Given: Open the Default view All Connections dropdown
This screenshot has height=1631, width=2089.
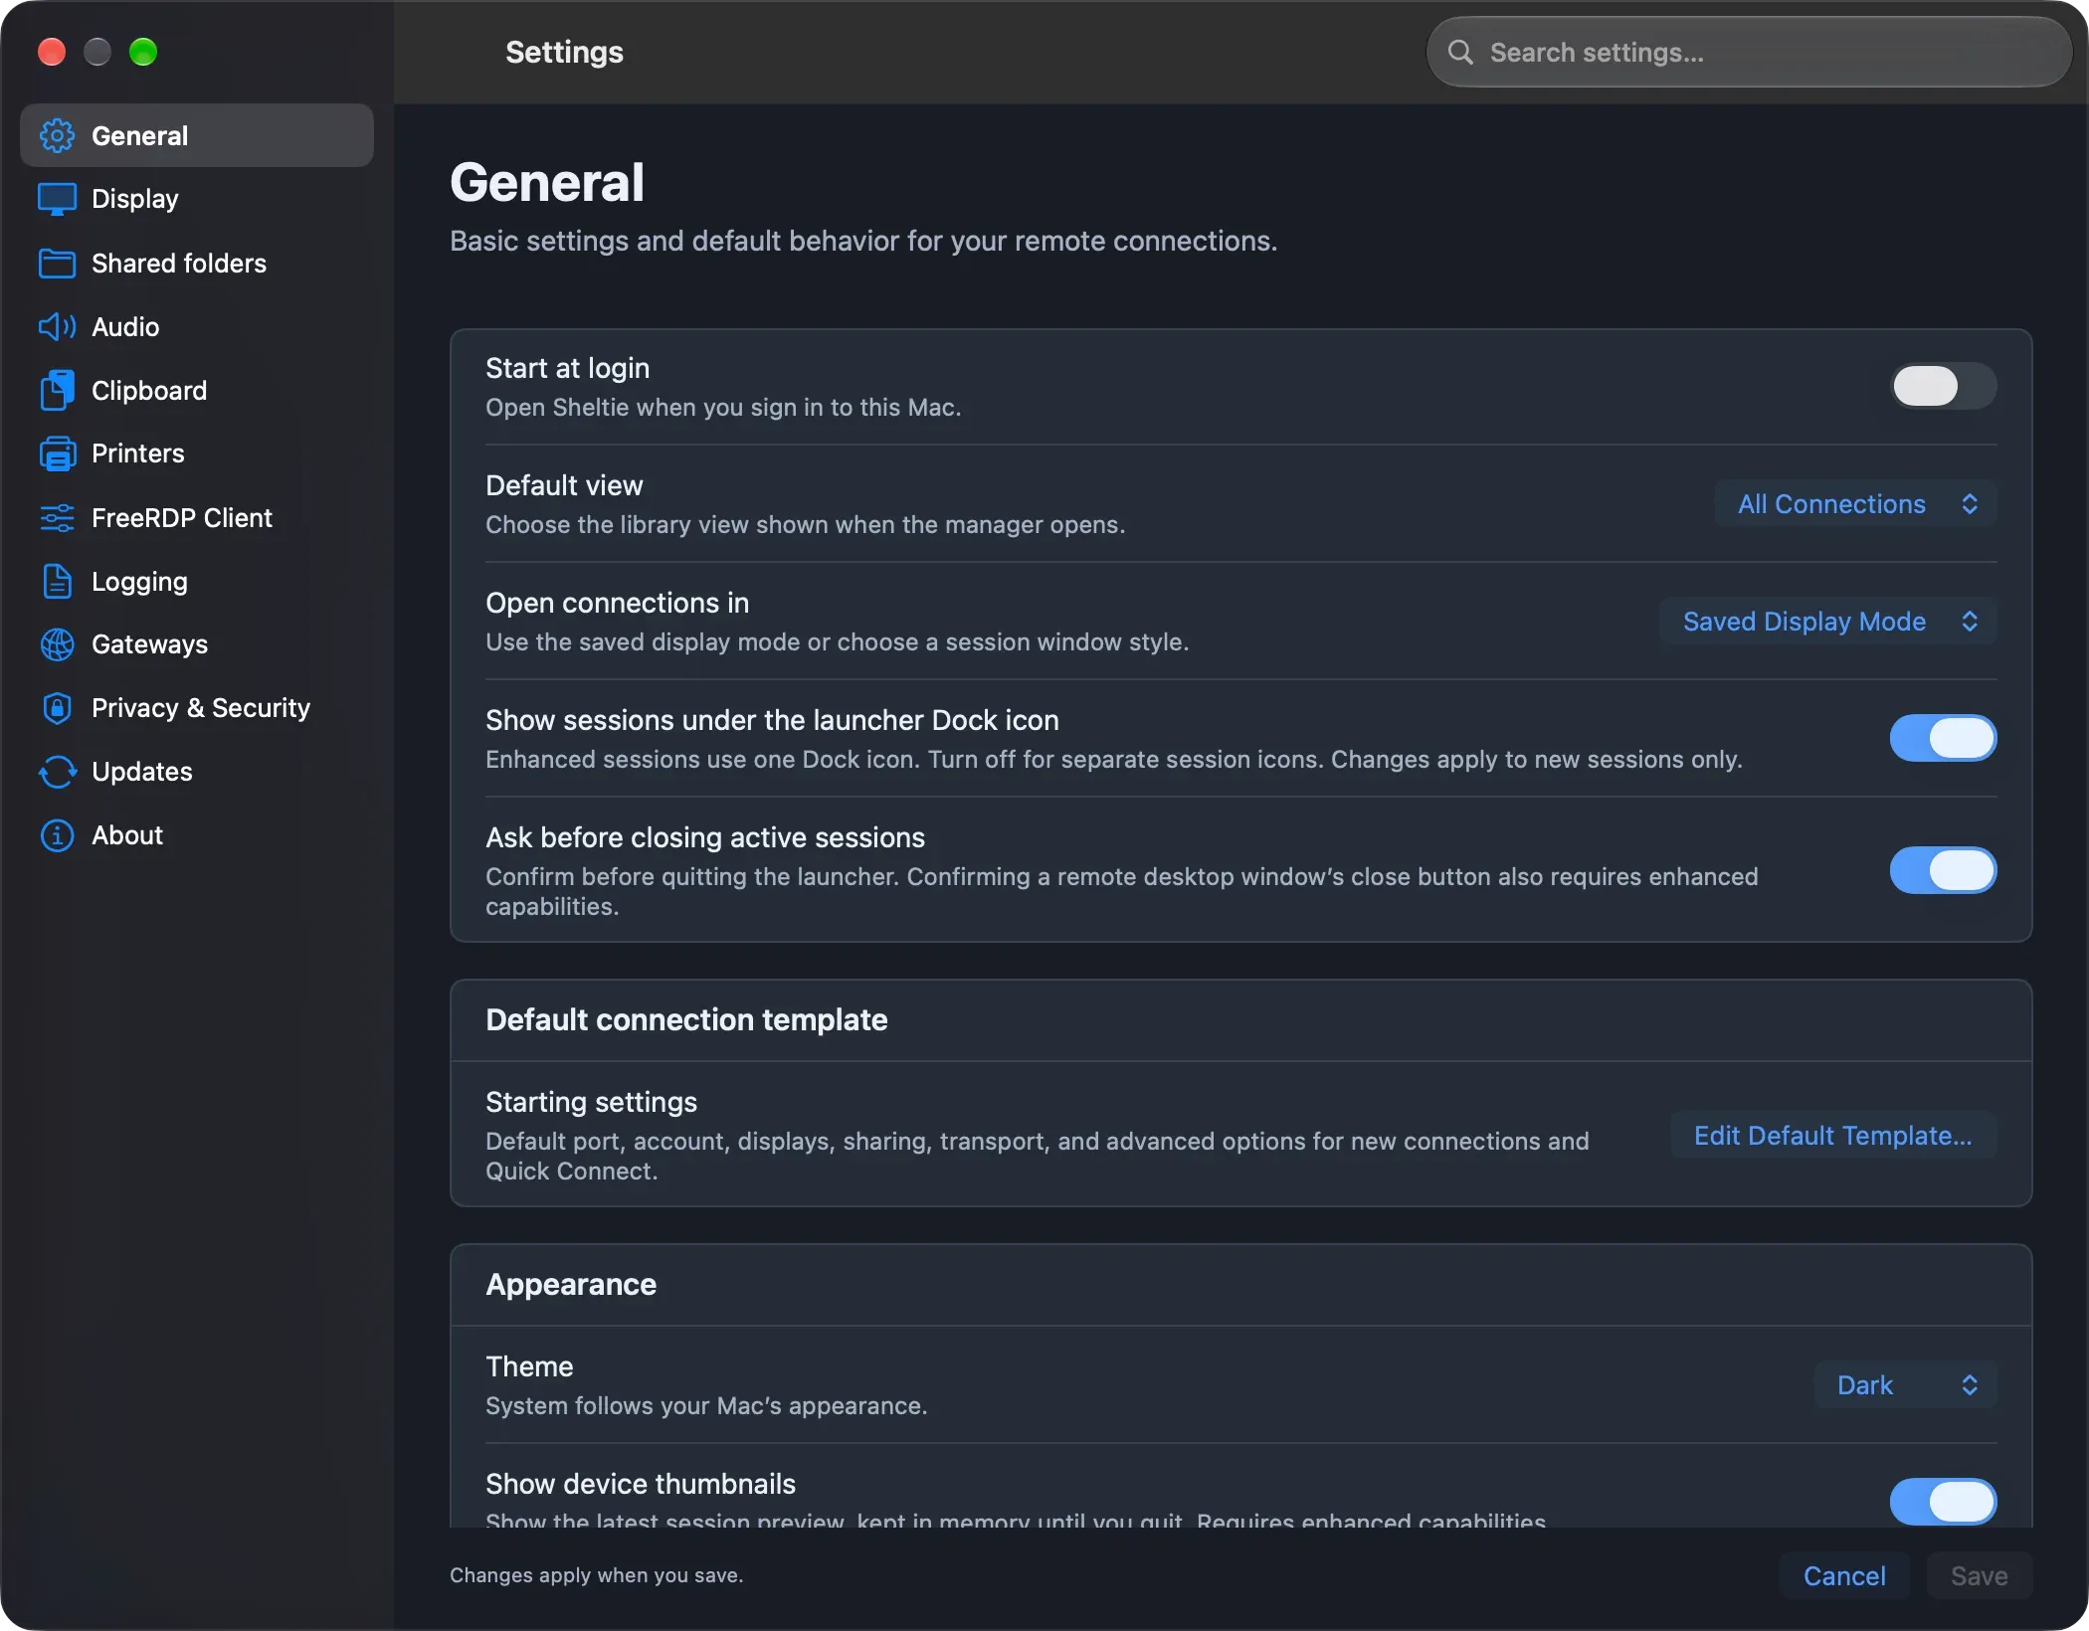Looking at the screenshot, I should click(x=1855, y=504).
